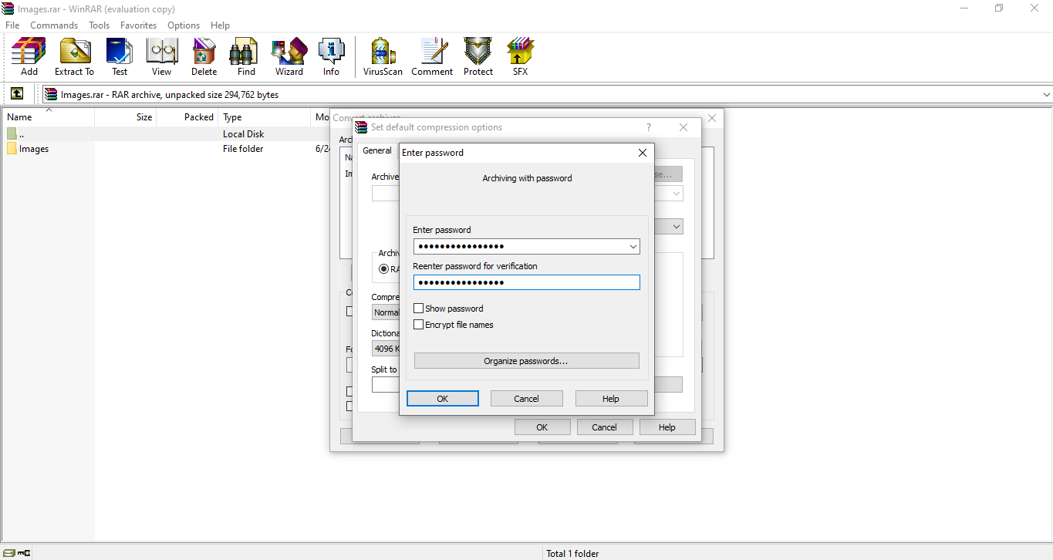
Task: Open the Help menu
Action: 220,25
